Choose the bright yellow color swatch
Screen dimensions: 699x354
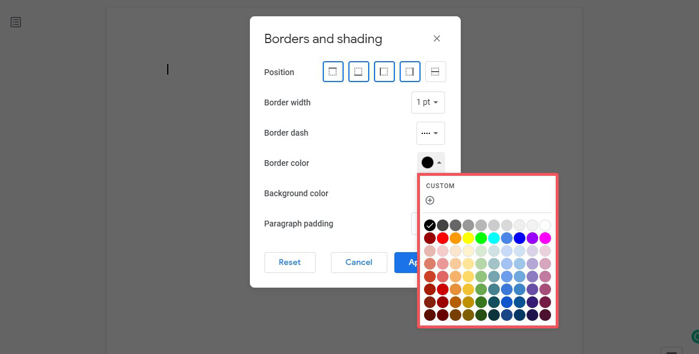tap(468, 238)
